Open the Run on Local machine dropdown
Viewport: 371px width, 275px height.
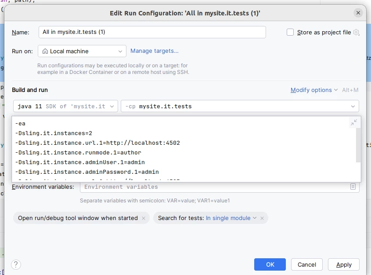tap(82, 51)
